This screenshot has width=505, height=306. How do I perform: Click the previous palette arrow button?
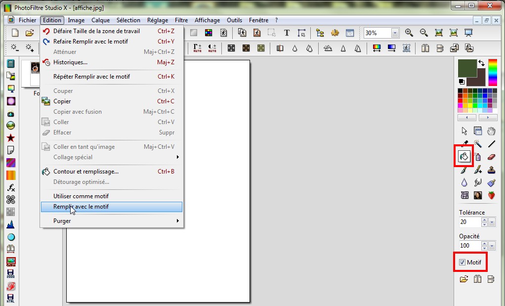466,118
